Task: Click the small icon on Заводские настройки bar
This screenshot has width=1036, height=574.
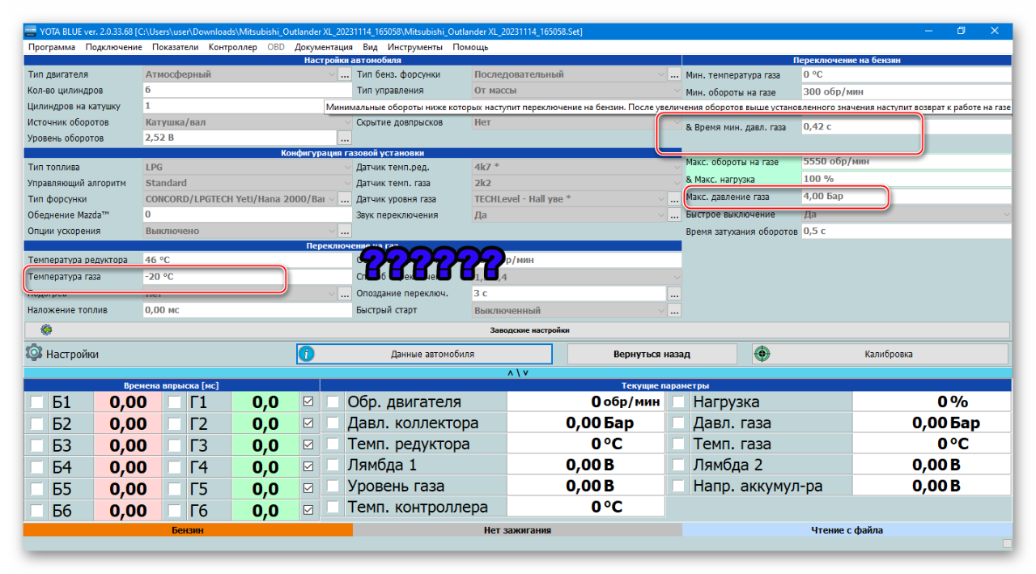Action: pos(46,330)
